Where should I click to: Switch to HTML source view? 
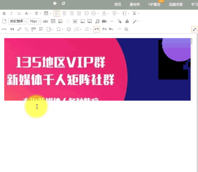tap(4, 29)
